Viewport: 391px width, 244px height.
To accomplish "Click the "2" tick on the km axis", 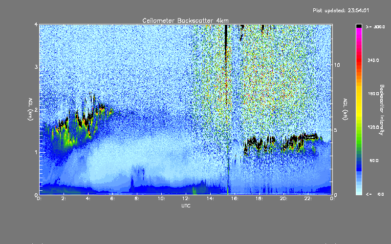I will point(36,110).
